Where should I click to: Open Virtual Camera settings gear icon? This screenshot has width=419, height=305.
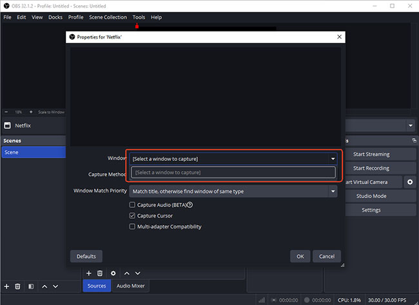pyautogui.click(x=410, y=182)
